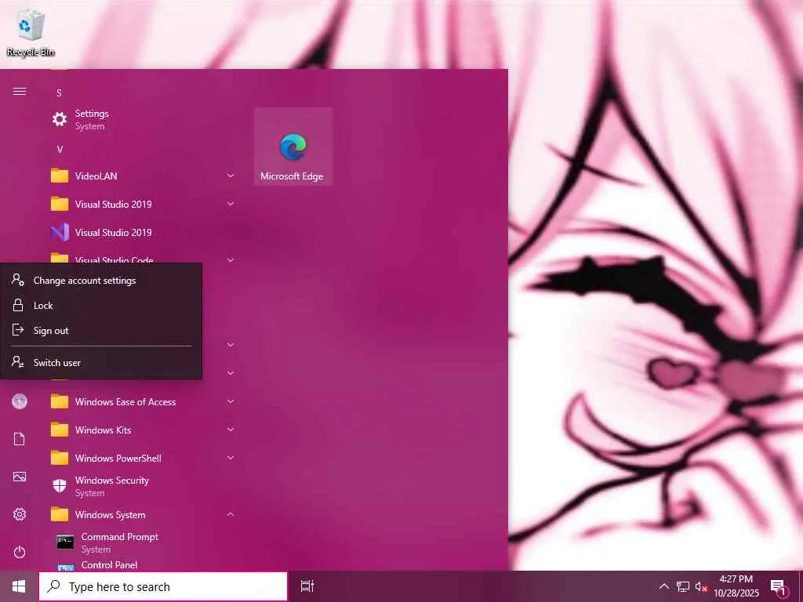Screen dimensions: 803x602
Task: Launch Command Prompt from Windows System
Action: pos(143,542)
